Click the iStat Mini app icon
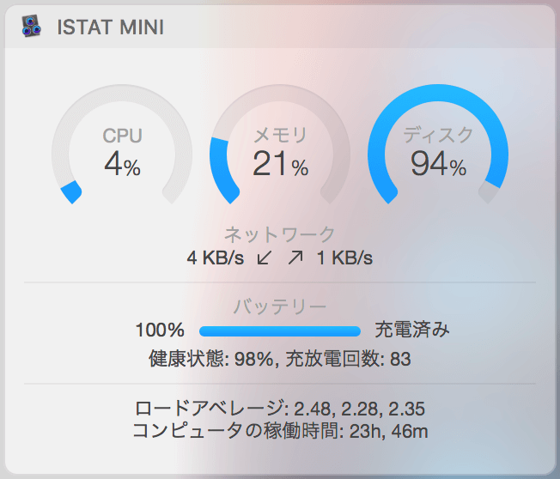The width and height of the screenshot is (560, 479). point(32,26)
